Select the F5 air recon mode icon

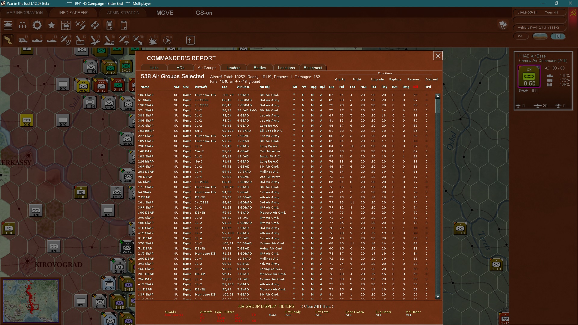[66, 40]
